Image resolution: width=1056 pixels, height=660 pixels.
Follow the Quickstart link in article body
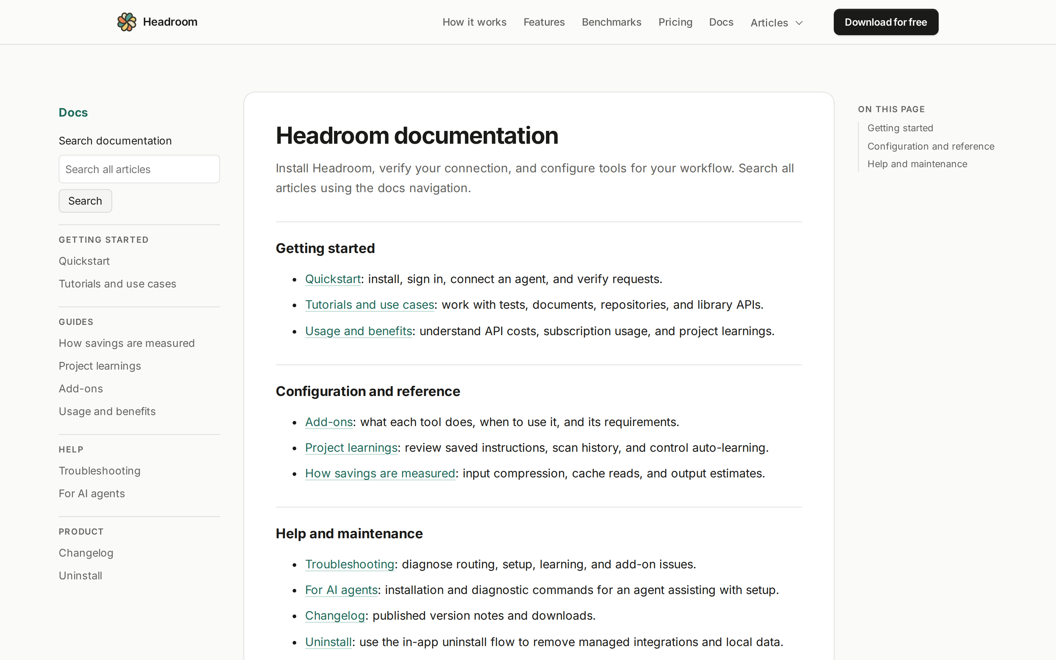(x=333, y=279)
